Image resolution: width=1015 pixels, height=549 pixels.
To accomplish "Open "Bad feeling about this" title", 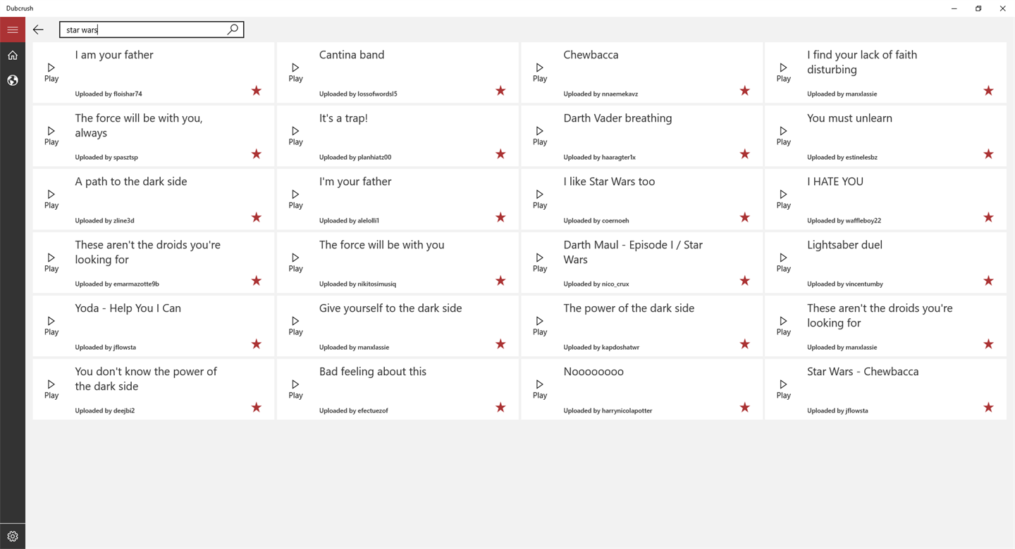I will point(372,372).
